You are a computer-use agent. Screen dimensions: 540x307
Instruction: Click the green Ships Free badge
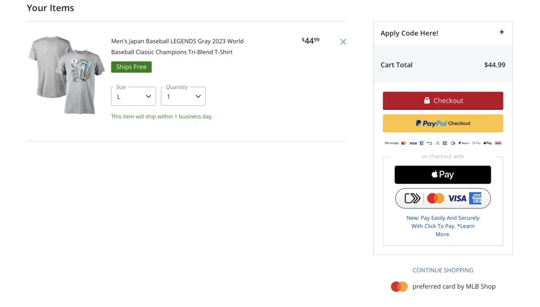131,67
